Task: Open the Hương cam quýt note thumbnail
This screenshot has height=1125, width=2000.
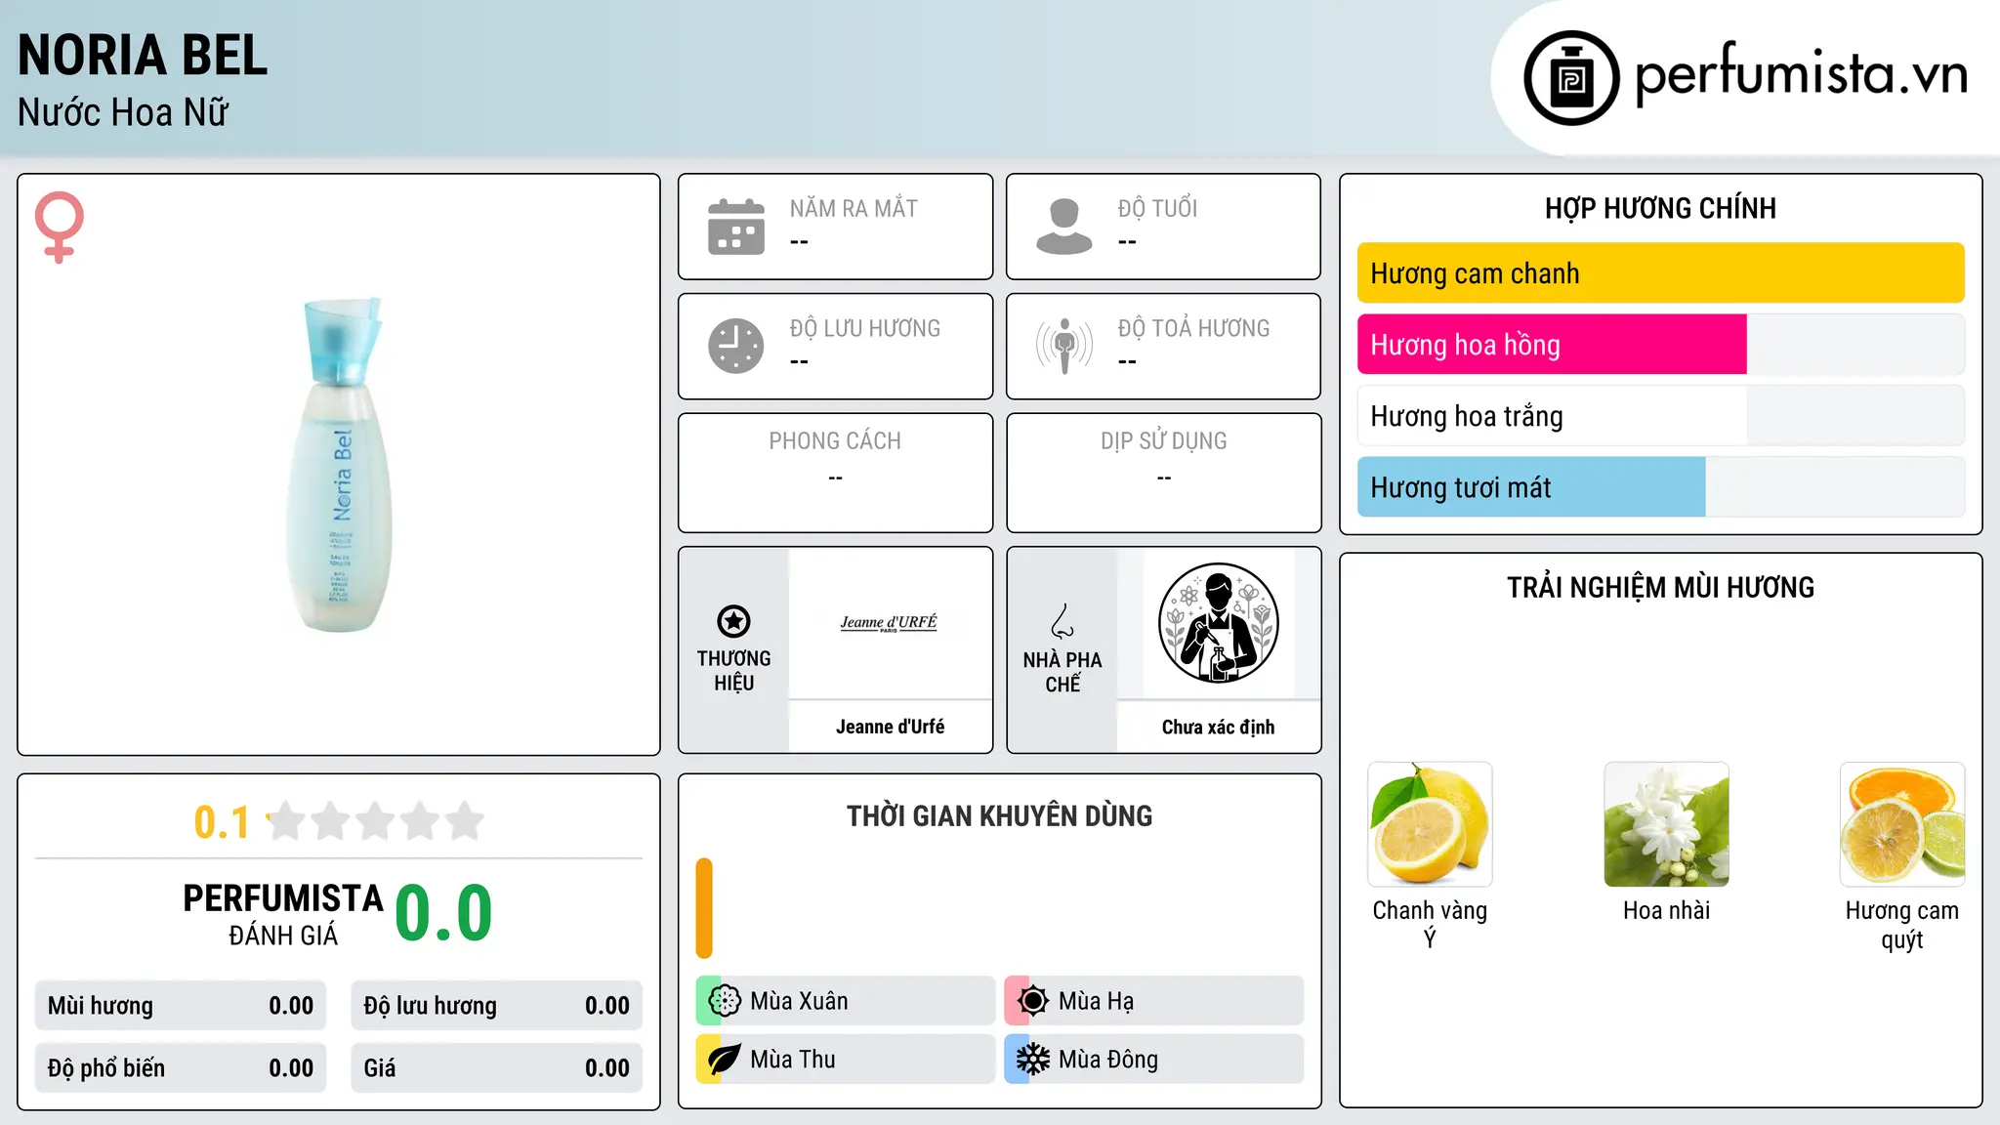Action: pyautogui.click(x=1902, y=824)
